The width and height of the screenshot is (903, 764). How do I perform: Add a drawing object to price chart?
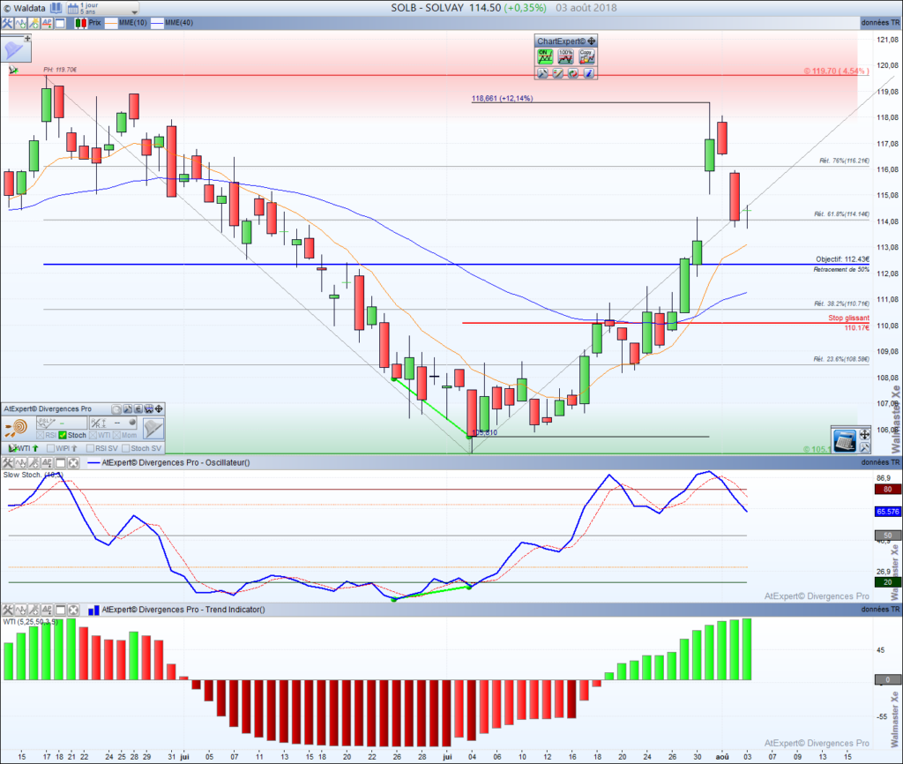tap(34, 23)
